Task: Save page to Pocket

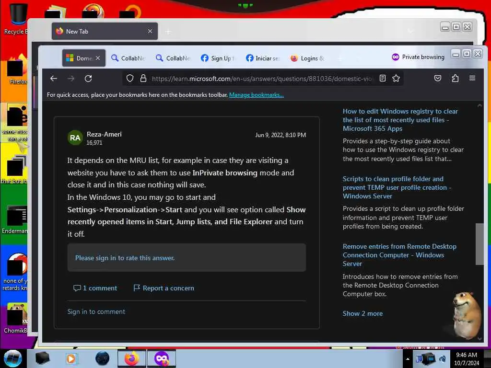Action: tap(437, 78)
